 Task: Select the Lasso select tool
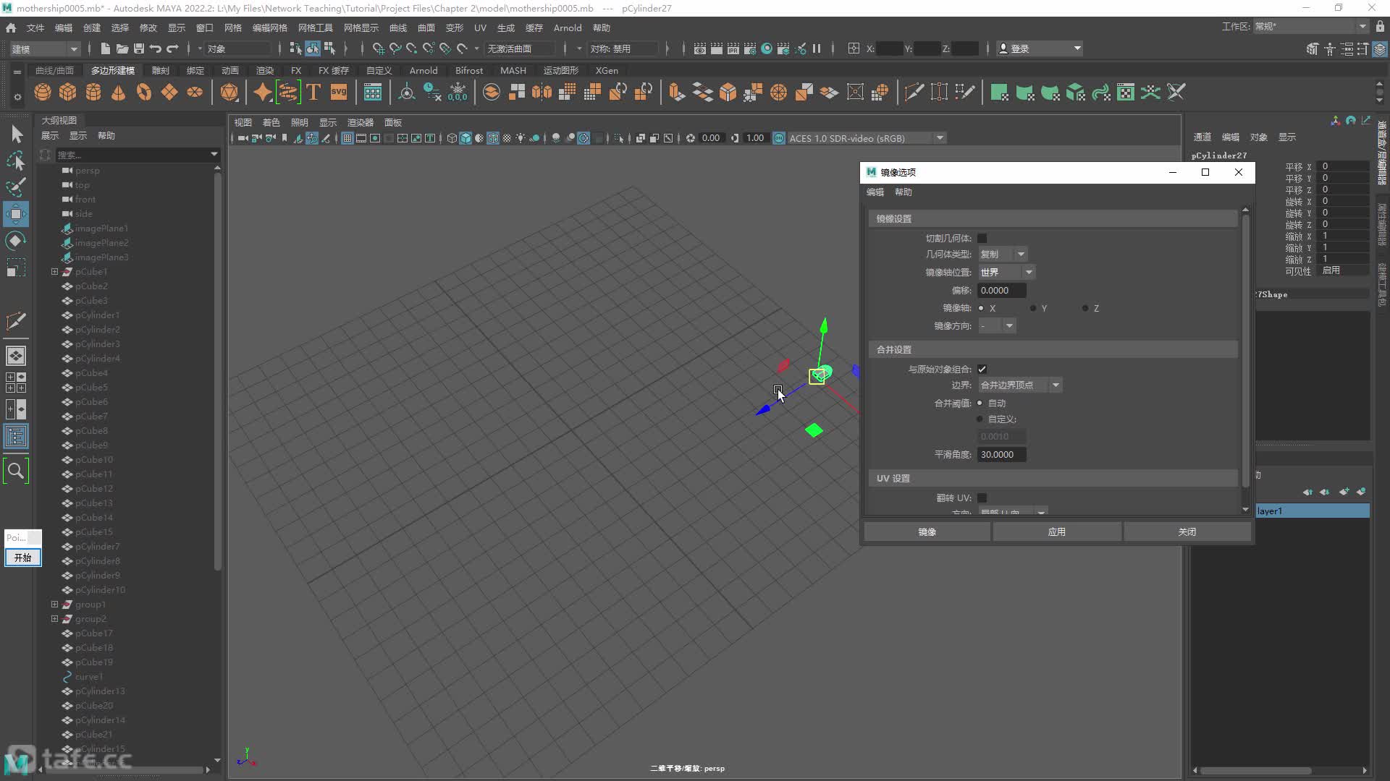point(16,160)
